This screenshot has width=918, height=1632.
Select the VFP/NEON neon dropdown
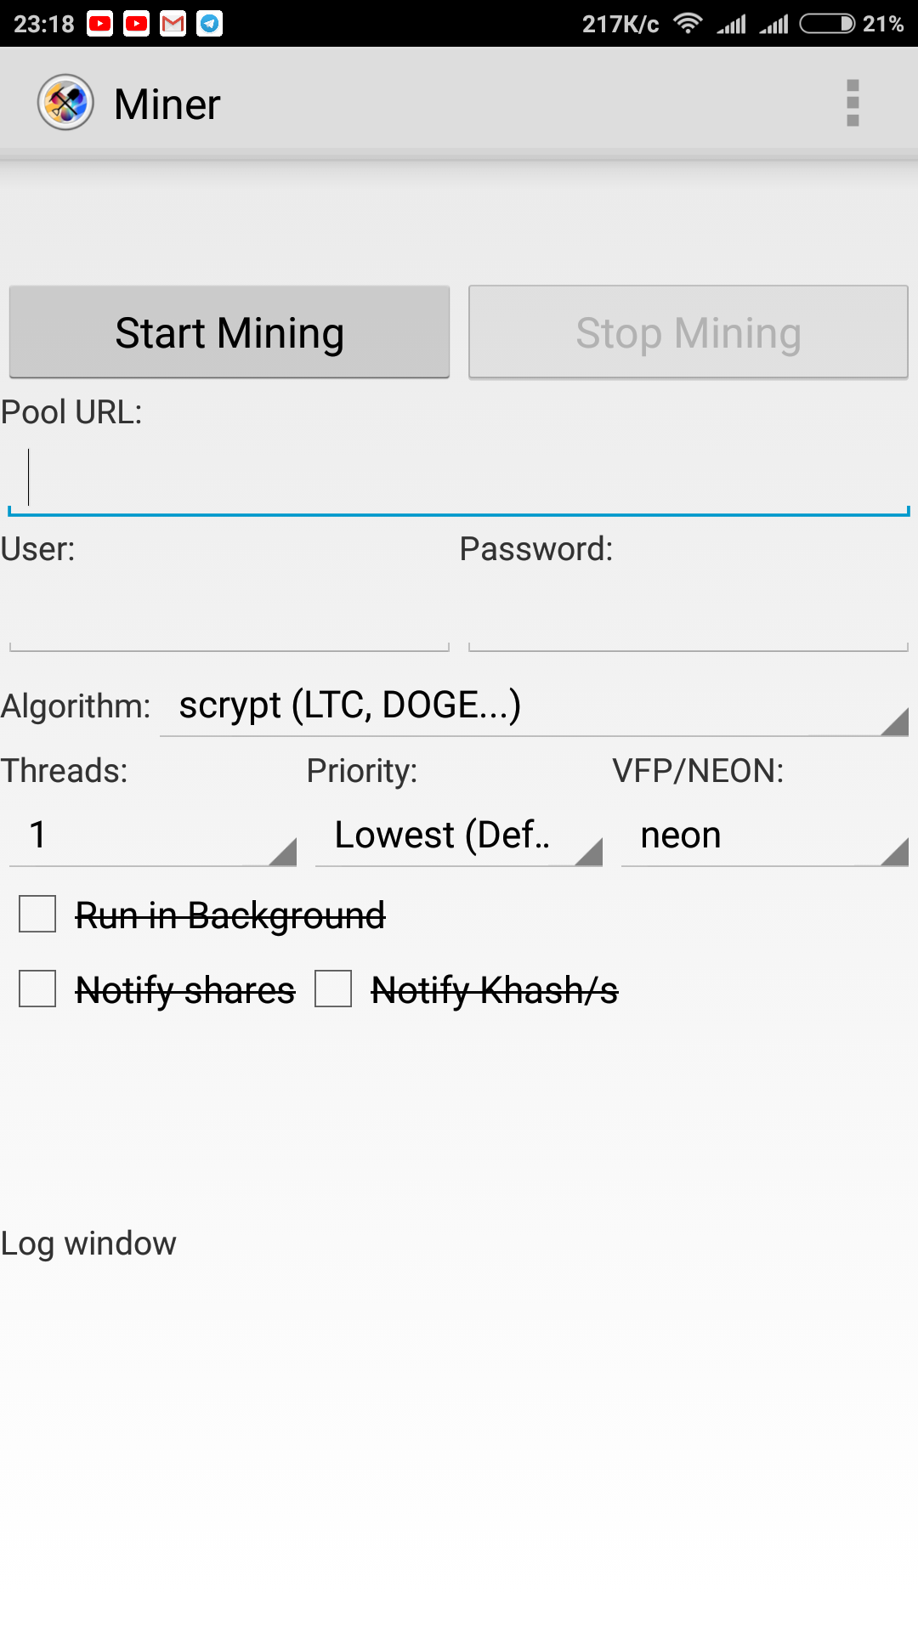765,836
